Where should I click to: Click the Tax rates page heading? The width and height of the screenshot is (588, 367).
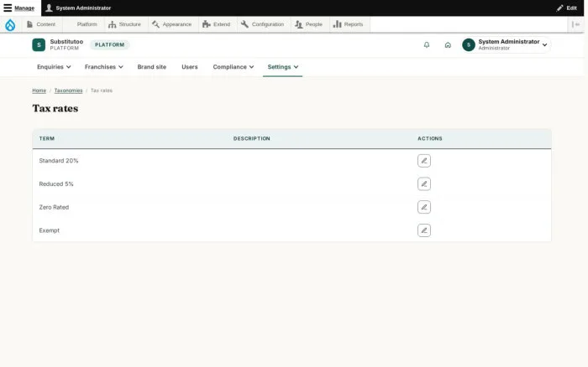(55, 108)
